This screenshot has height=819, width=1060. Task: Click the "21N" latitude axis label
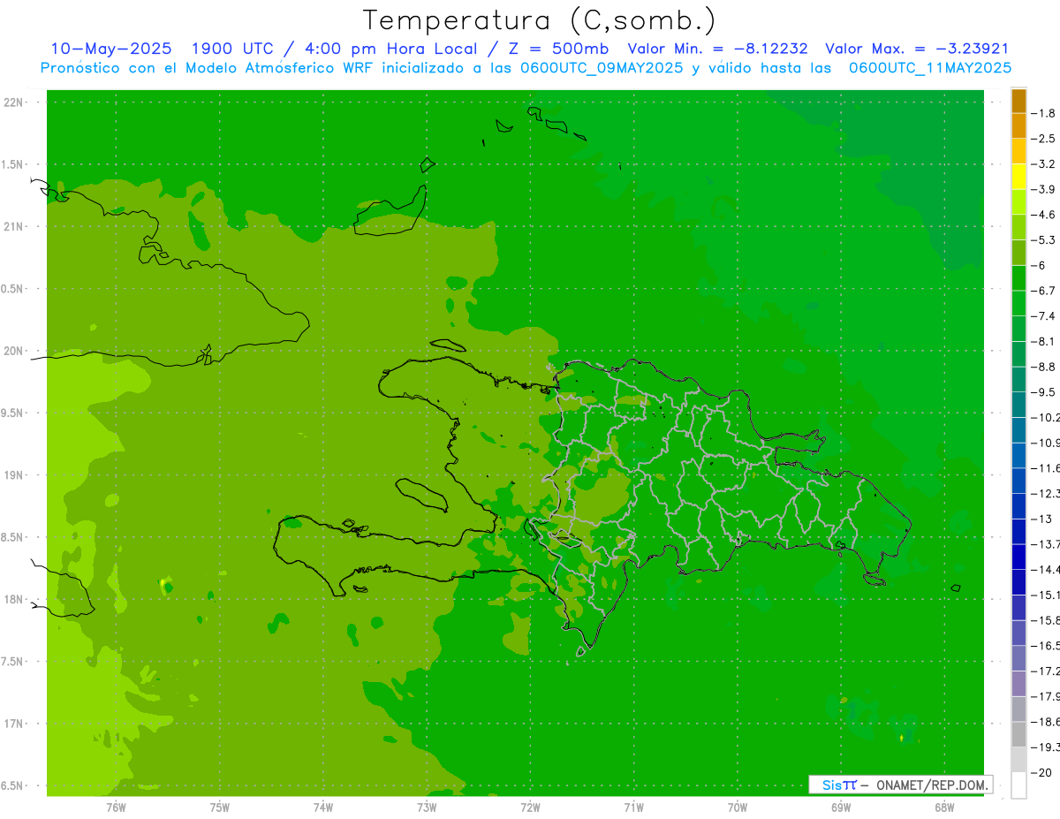coord(12,226)
